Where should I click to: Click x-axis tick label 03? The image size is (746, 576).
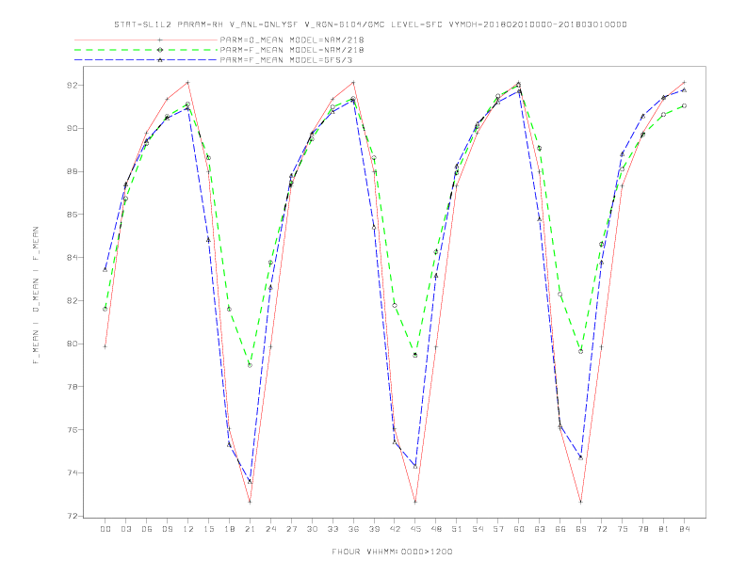tap(125, 529)
